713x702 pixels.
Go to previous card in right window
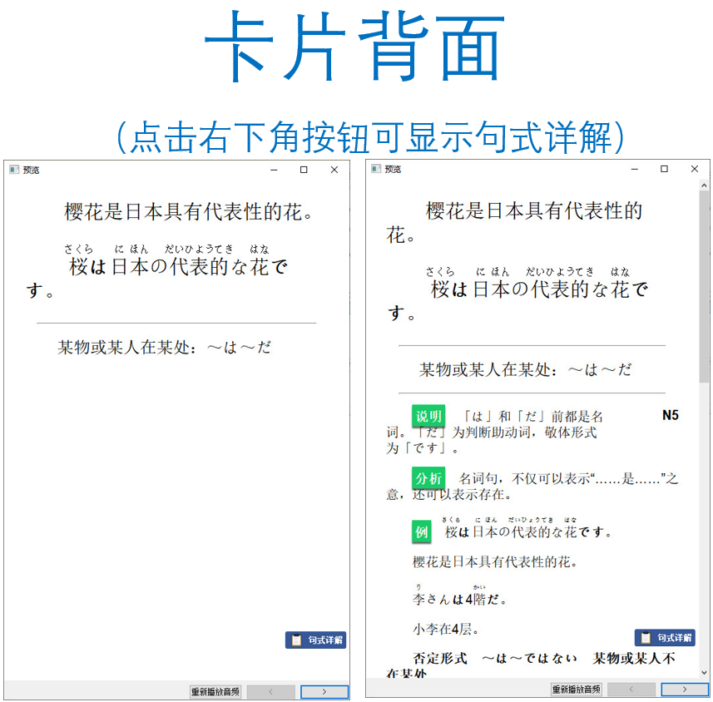(631, 690)
